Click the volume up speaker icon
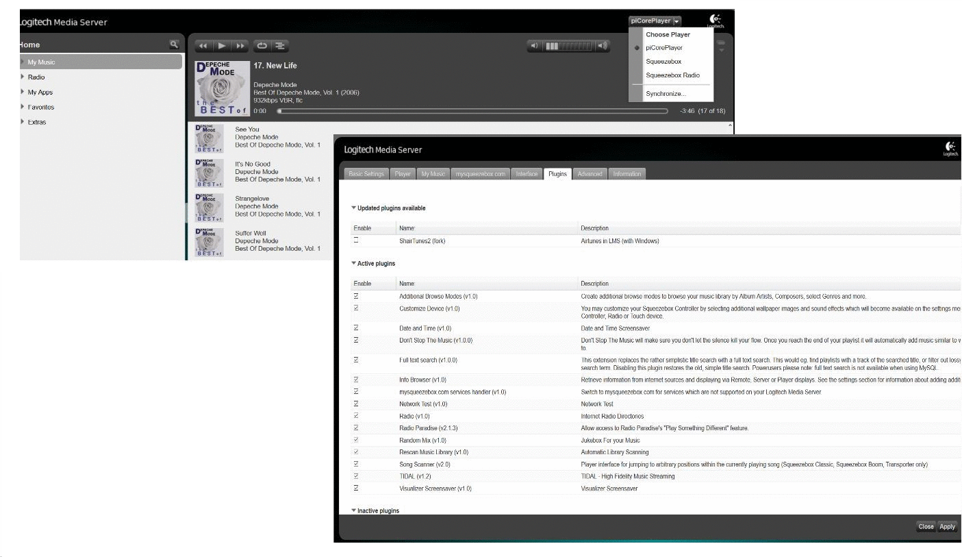 pos(602,46)
